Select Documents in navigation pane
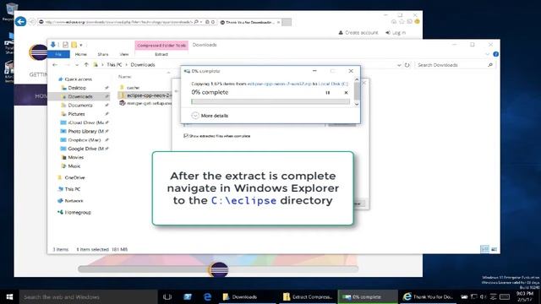The width and height of the screenshot is (541, 304). click(x=80, y=105)
